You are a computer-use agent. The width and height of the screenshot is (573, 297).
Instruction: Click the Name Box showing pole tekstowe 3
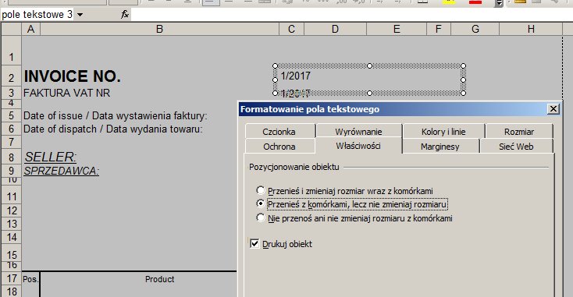coord(37,15)
